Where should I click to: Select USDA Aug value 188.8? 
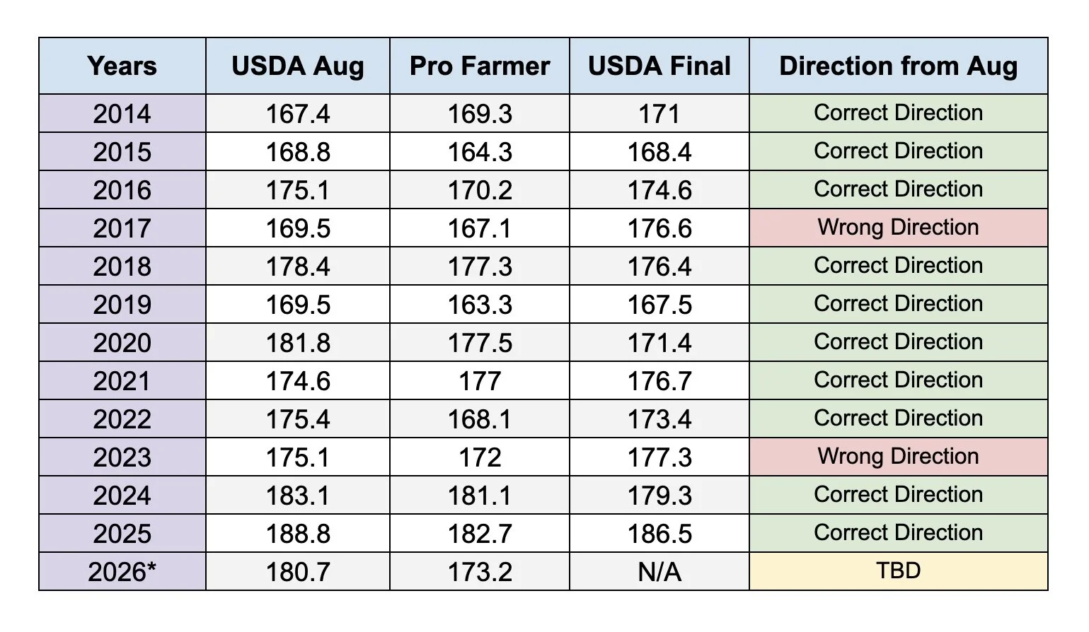tap(298, 533)
